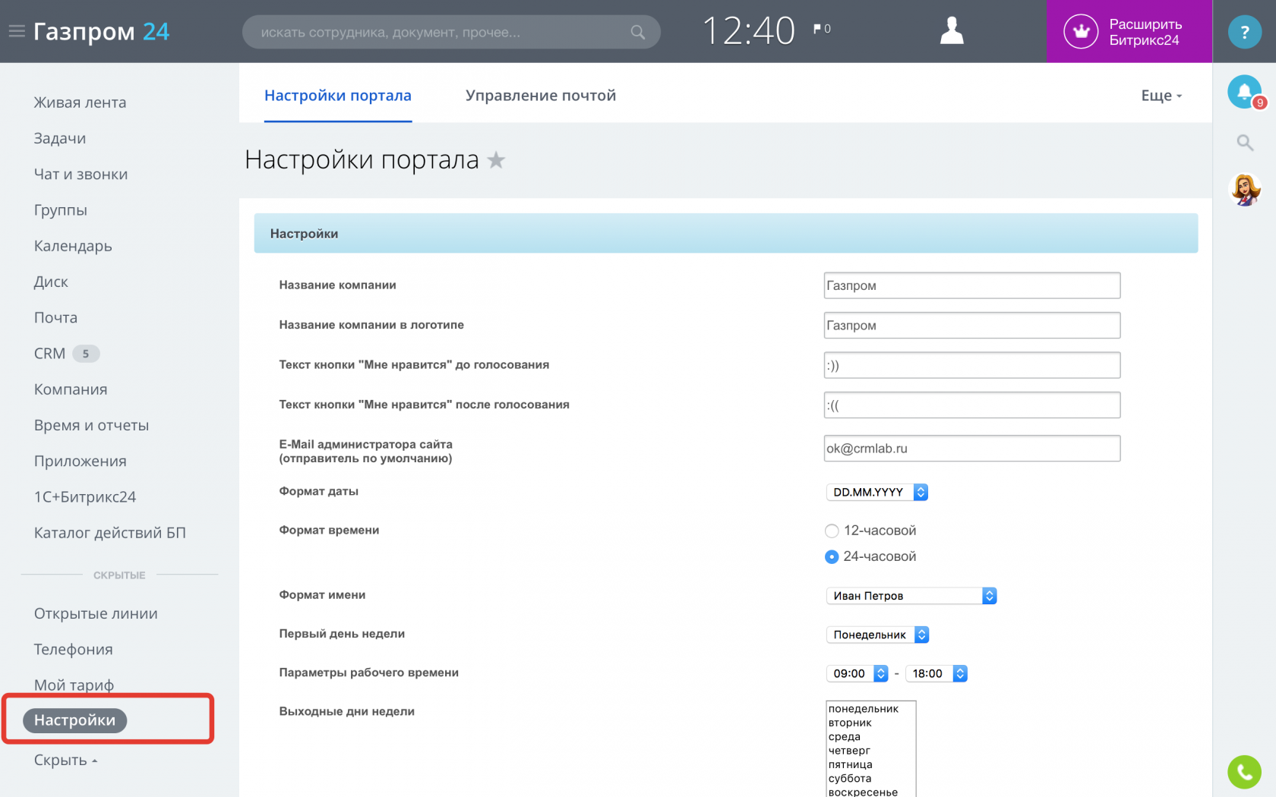Image resolution: width=1276 pixels, height=797 pixels.
Task: Open notifications bell with 9 badge
Action: (x=1245, y=92)
